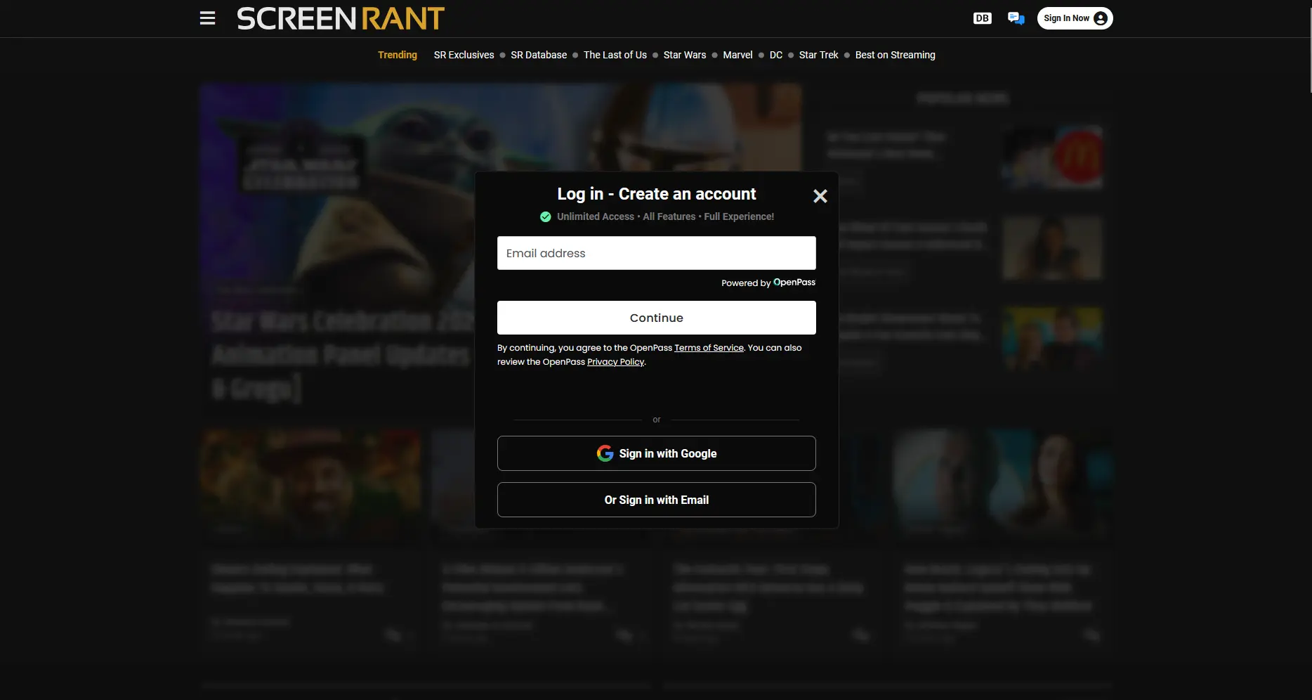The height and width of the screenshot is (700, 1312).
Task: Open OpenPass Privacy Policy link
Action: pos(615,362)
